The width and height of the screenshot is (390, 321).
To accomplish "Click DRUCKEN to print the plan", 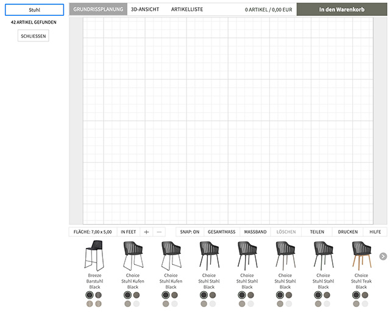I will [348, 232].
